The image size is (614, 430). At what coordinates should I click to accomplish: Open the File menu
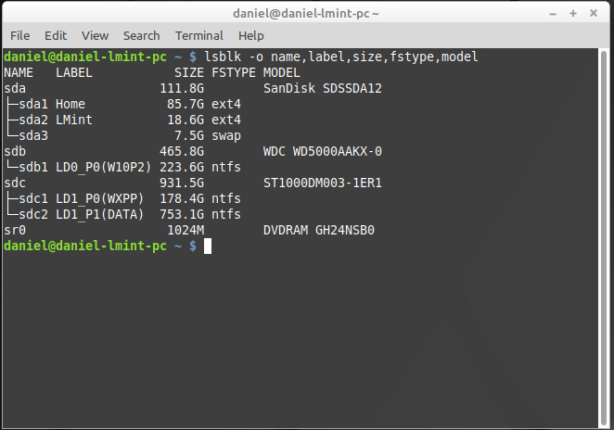(x=20, y=35)
